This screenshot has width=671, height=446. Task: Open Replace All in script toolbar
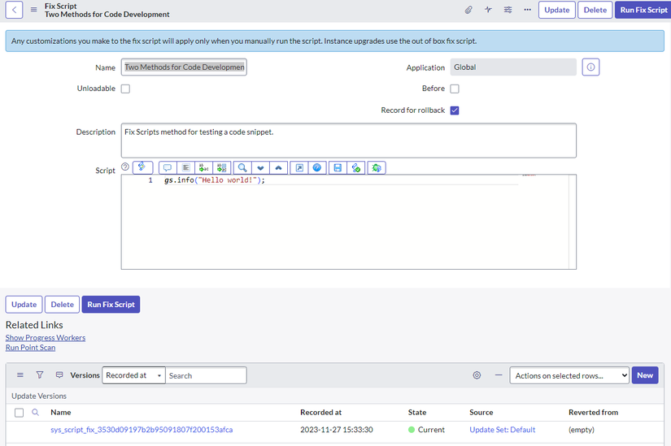[x=222, y=167]
